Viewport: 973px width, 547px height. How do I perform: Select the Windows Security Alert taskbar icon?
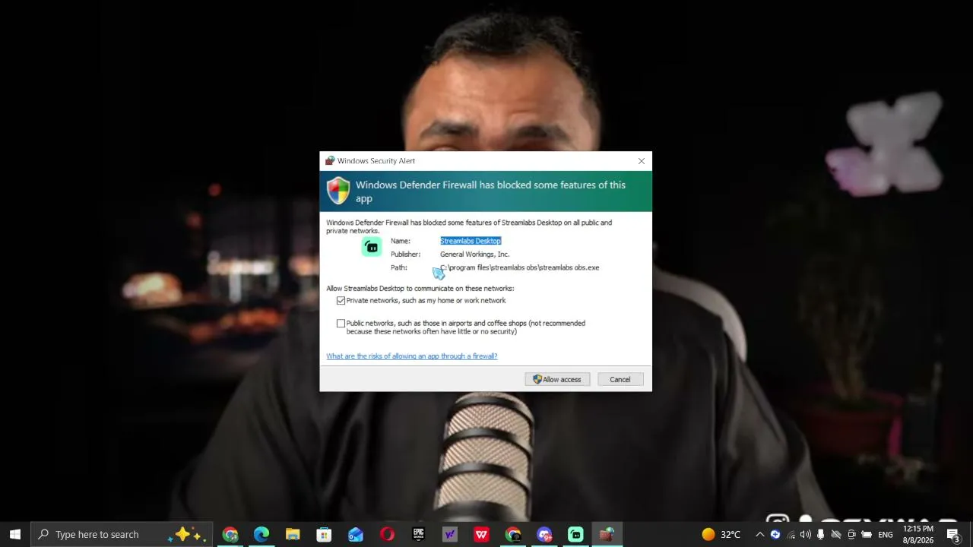tap(607, 534)
